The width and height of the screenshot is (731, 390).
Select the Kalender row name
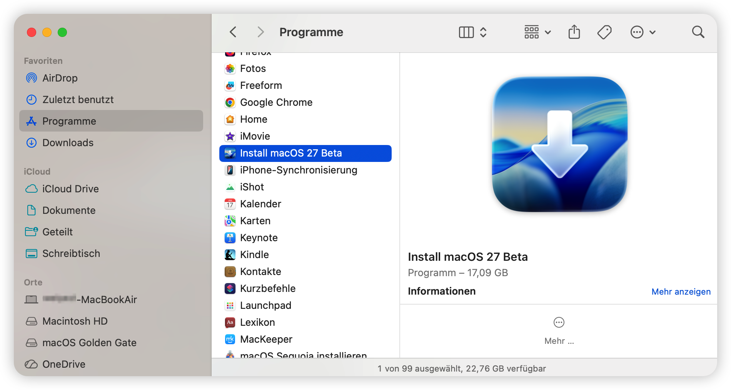(260, 204)
